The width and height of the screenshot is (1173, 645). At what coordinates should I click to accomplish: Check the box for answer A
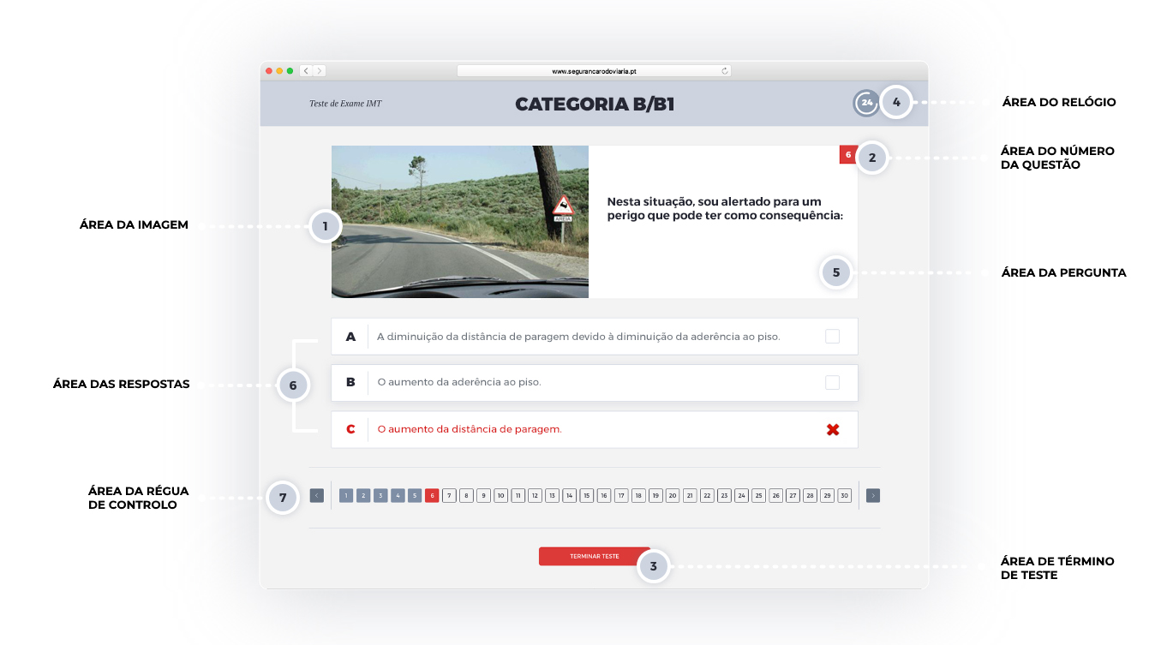pos(832,337)
